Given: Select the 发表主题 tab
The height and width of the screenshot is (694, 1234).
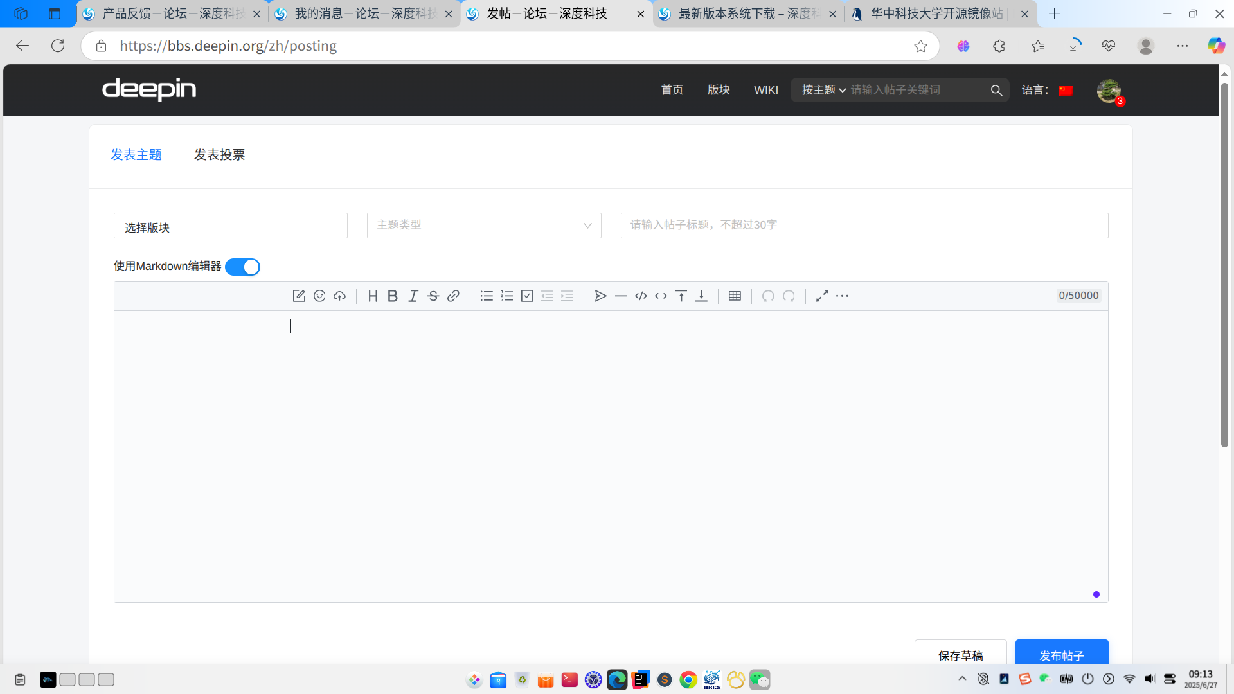Looking at the screenshot, I should [x=136, y=155].
